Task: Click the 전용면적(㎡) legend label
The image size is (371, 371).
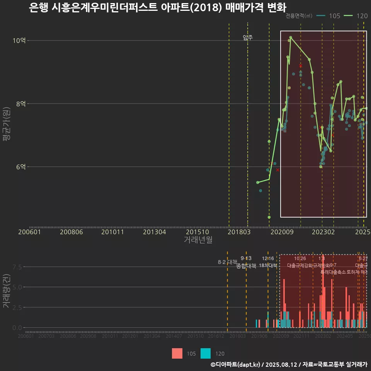Action: pos(299,16)
